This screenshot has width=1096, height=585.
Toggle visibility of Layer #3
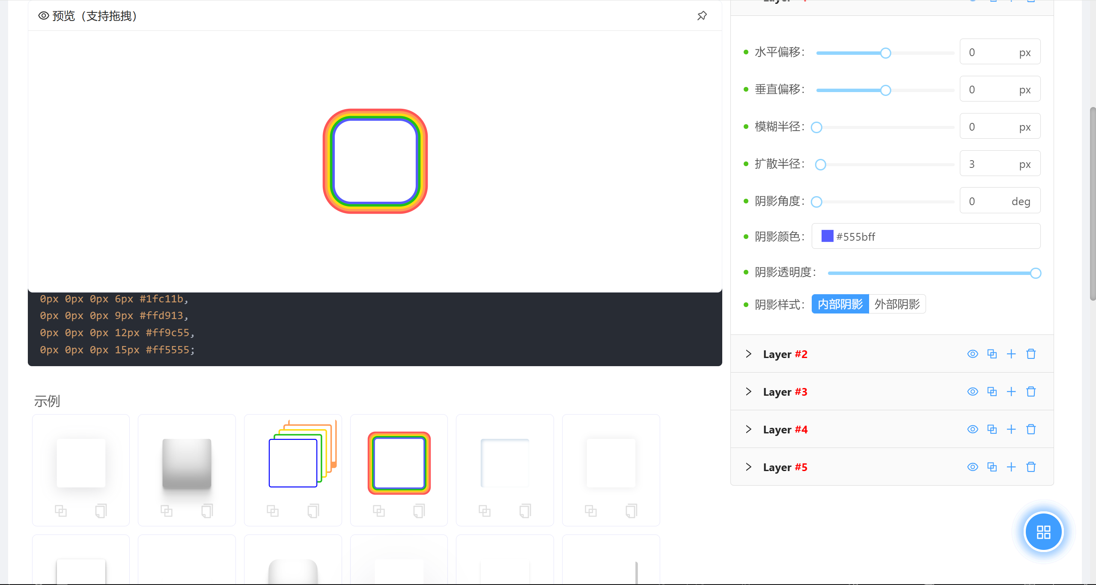click(973, 391)
